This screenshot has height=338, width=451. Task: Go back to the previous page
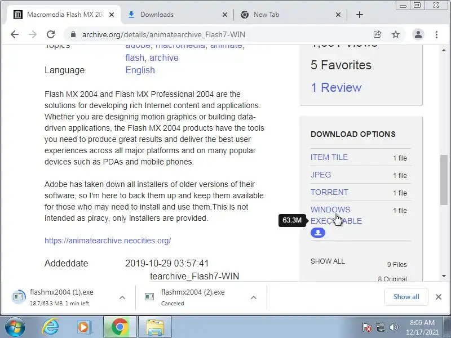15,34
